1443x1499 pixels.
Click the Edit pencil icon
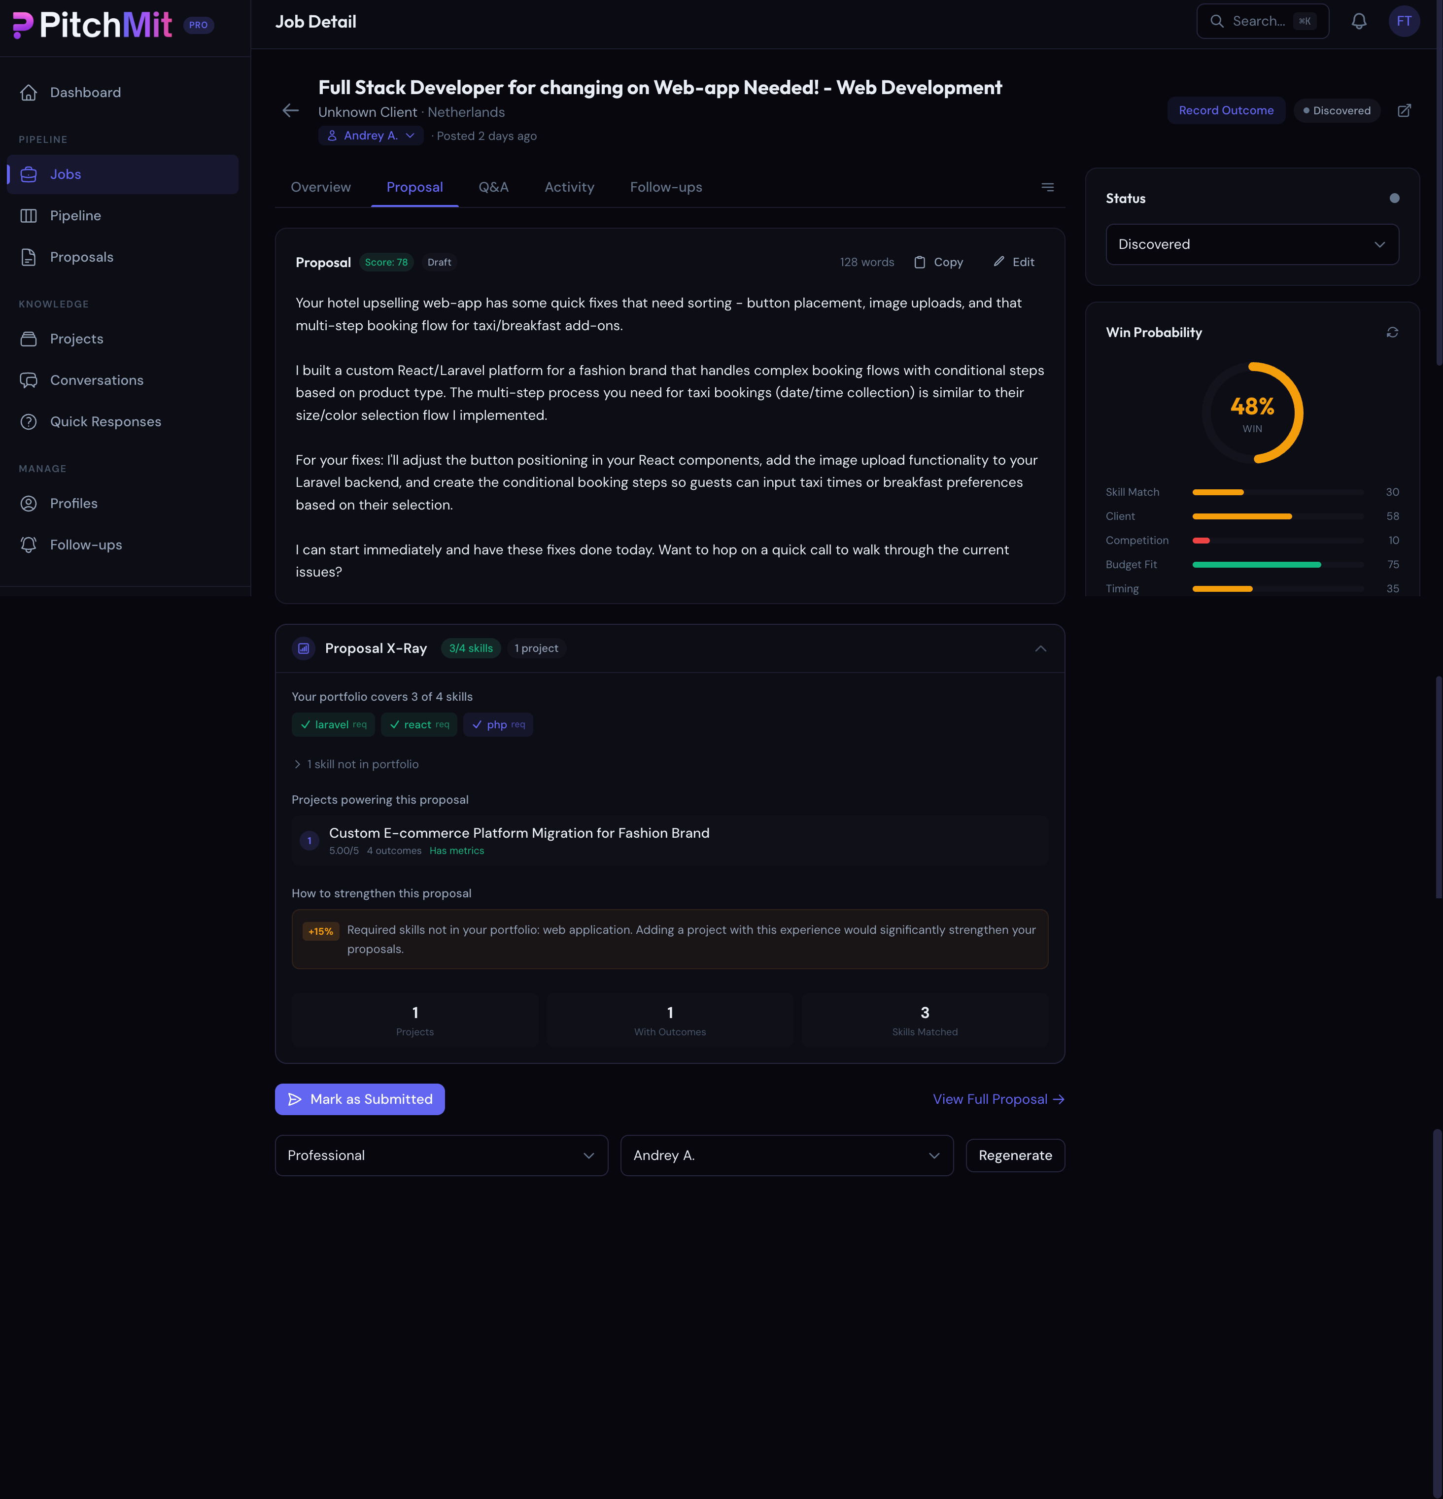tap(998, 262)
